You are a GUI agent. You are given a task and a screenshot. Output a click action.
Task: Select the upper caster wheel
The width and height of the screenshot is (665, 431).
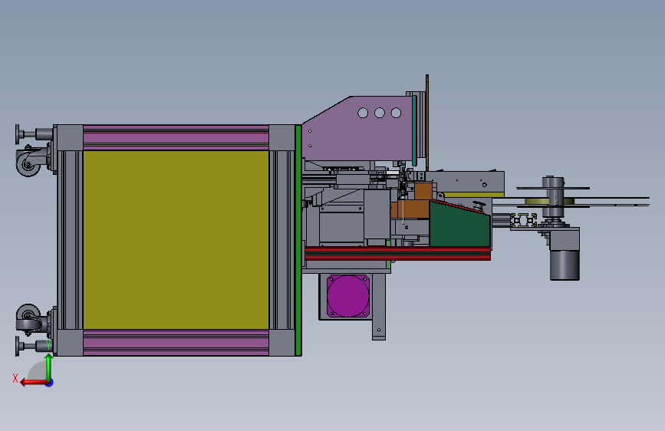28,163
